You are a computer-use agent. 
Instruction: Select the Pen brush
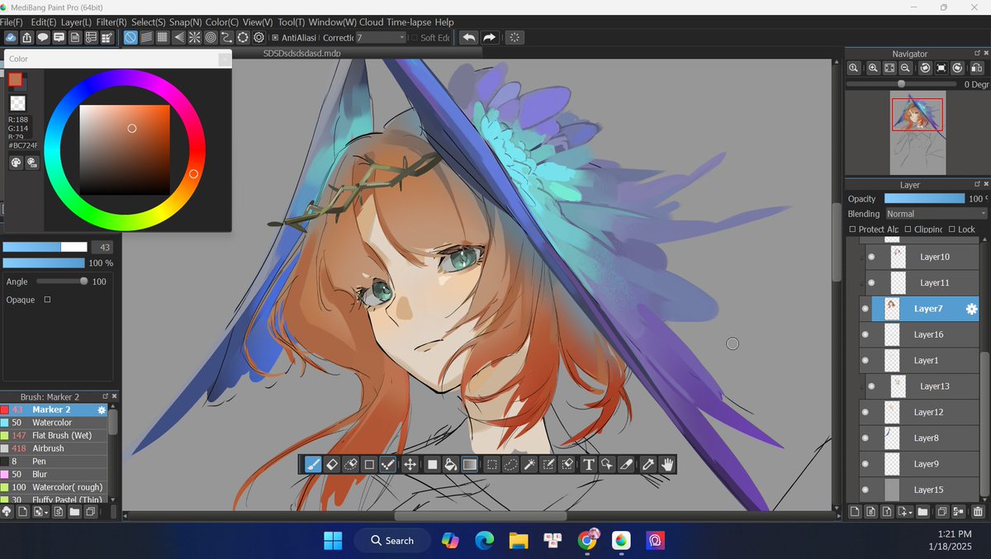(55, 462)
